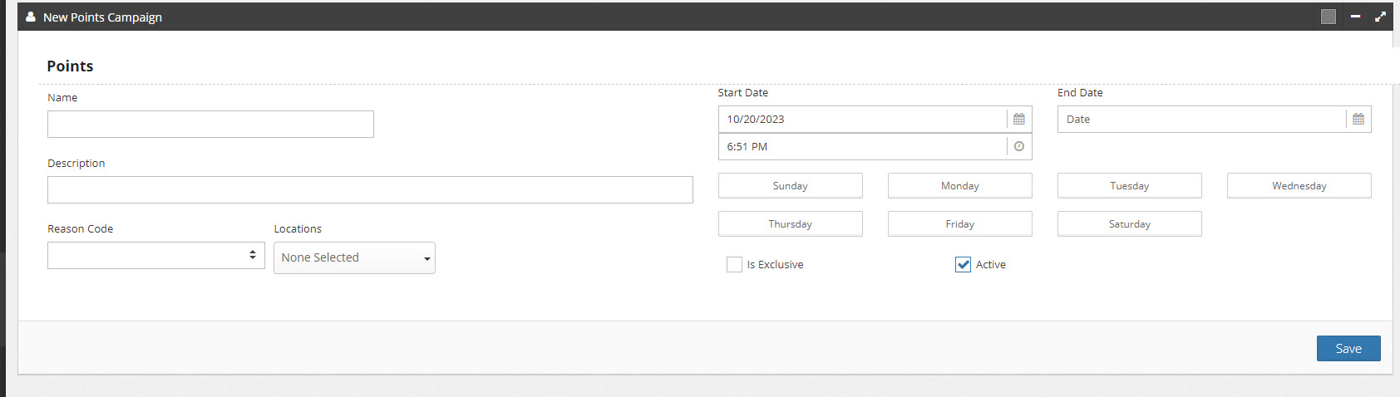Viewport: 1400px width, 397px height.
Task: Click into the Name text field
Action: click(210, 124)
